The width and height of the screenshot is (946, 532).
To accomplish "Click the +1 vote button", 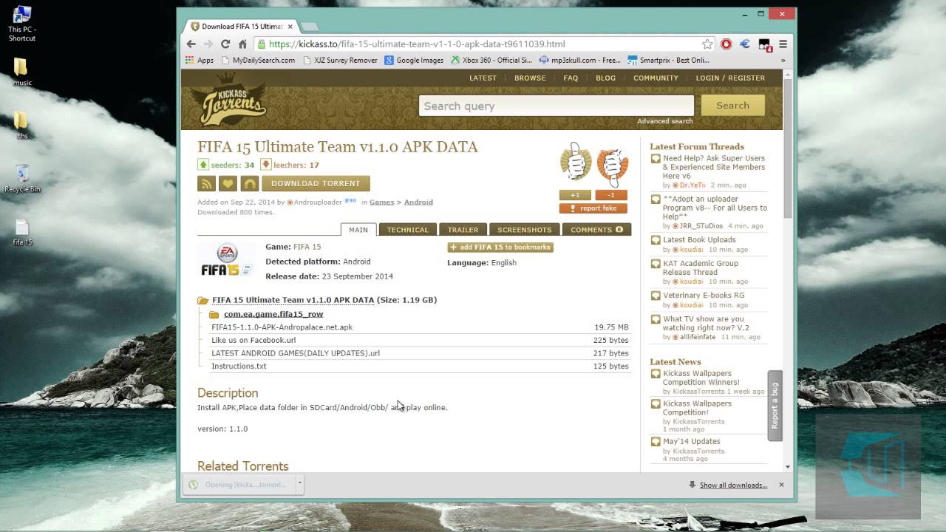I will click(575, 195).
